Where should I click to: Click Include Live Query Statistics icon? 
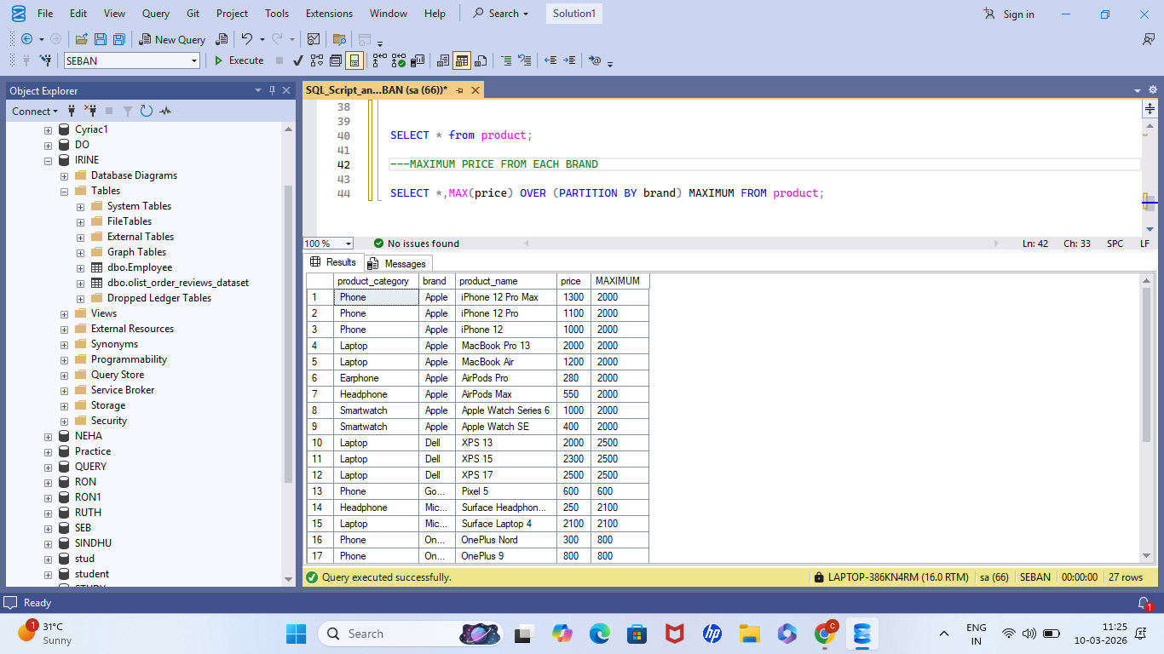(398, 60)
